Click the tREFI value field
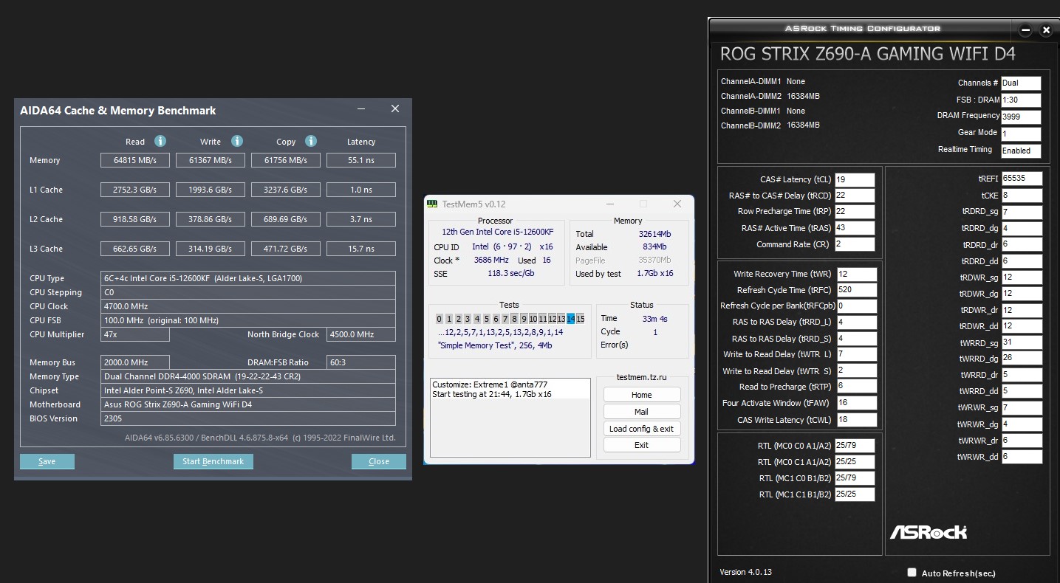The height and width of the screenshot is (583, 1060). pos(1022,179)
